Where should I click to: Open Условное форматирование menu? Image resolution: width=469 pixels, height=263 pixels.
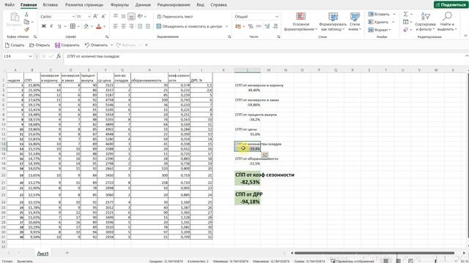tap(300, 21)
